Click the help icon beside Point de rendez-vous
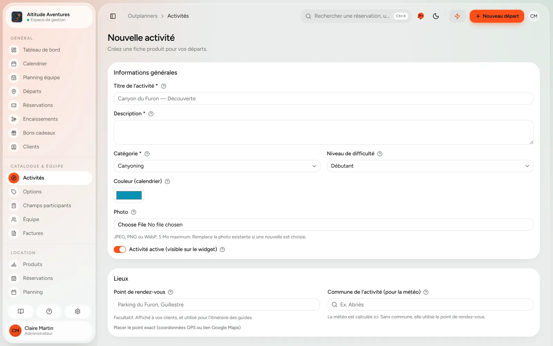553x346 pixels. 171,292
